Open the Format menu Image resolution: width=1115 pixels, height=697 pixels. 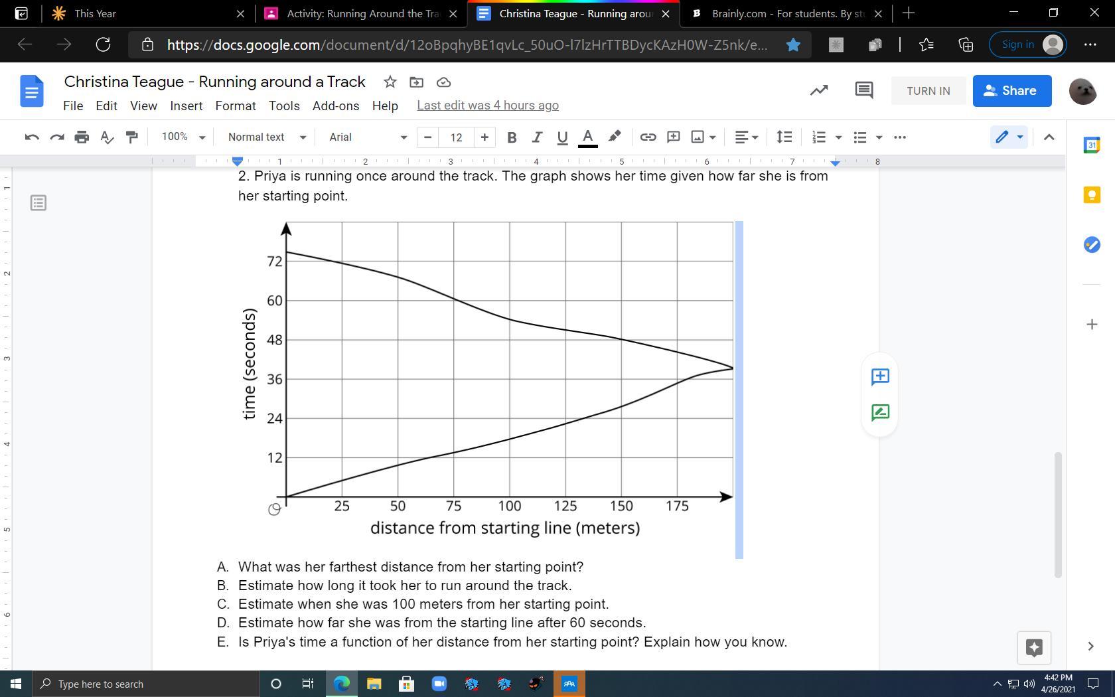click(236, 106)
